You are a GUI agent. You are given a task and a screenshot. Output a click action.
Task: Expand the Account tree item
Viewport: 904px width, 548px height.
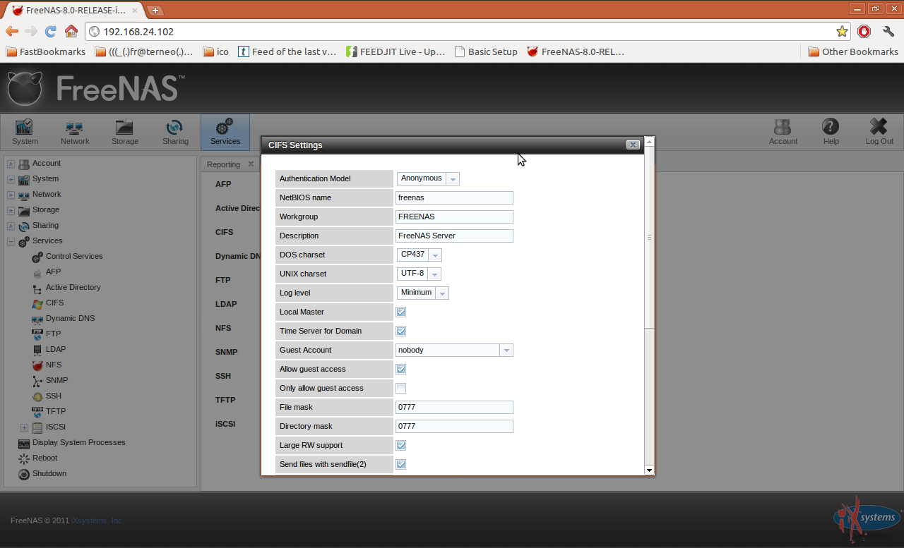(11, 163)
